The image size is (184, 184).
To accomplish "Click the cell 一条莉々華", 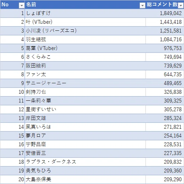I will 85,101.
